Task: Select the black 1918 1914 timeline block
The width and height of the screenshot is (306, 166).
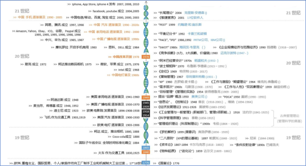Action: point(146,113)
